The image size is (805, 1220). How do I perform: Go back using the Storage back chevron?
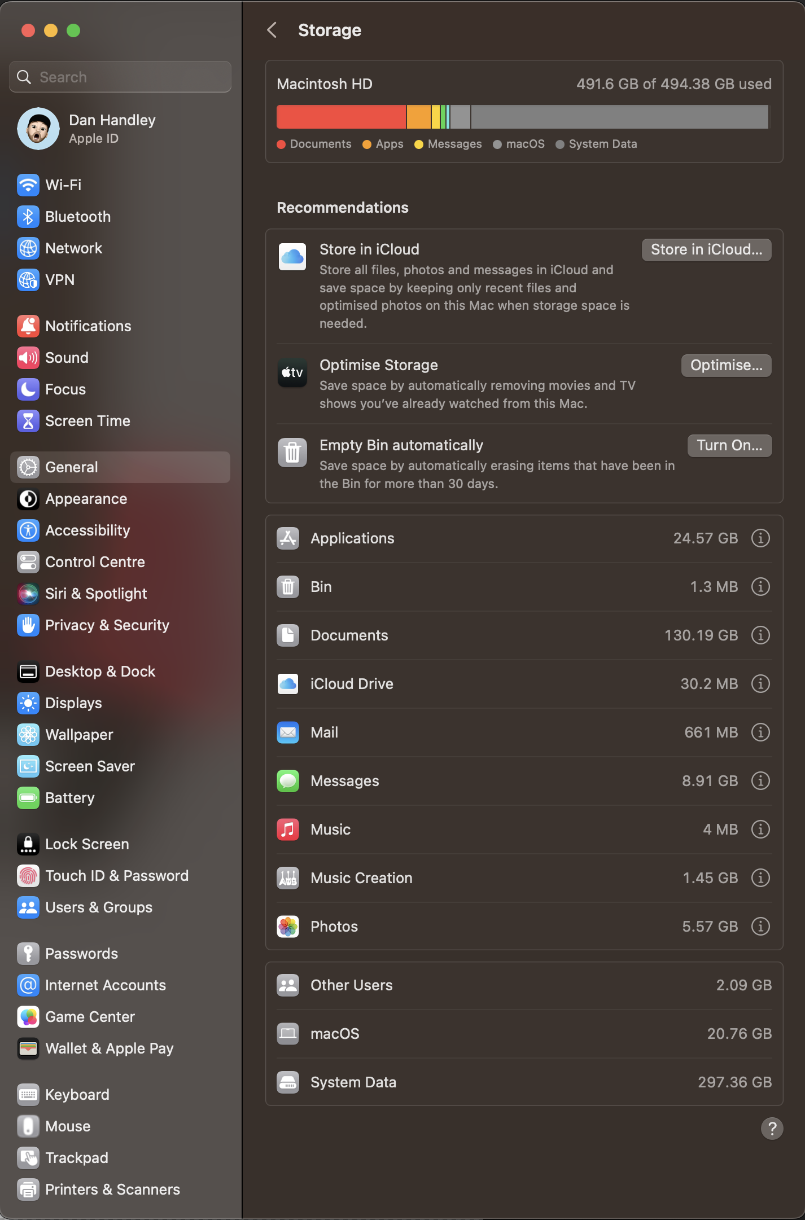point(272,30)
